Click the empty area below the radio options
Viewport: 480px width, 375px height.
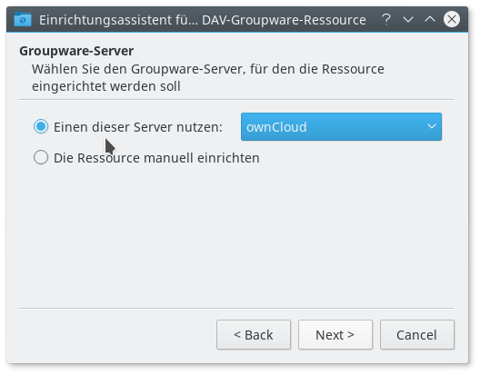pyautogui.click(x=236, y=235)
